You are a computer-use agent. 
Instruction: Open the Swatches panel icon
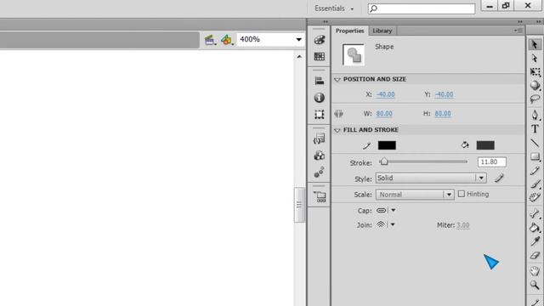pos(320,56)
